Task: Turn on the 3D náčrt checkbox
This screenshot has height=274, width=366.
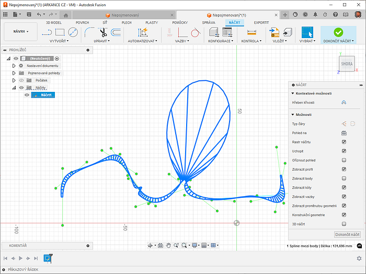Action: click(x=344, y=224)
